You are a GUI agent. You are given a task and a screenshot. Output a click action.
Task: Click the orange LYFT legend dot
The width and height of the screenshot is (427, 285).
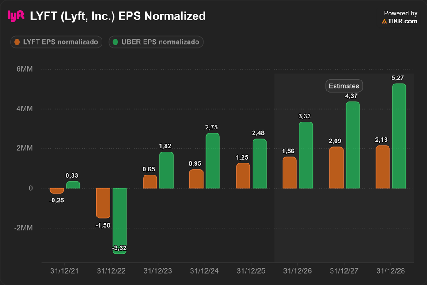point(17,42)
